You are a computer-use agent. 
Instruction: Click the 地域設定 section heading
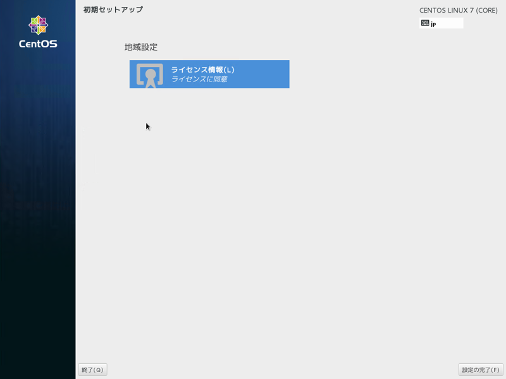click(x=141, y=47)
